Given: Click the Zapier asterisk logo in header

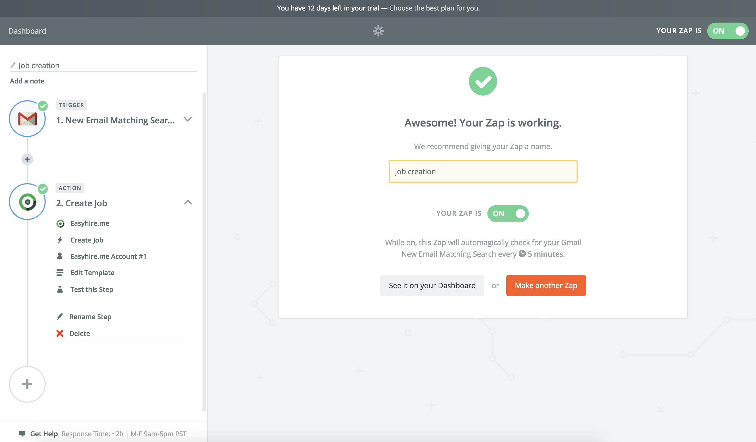Looking at the screenshot, I should 378,31.
